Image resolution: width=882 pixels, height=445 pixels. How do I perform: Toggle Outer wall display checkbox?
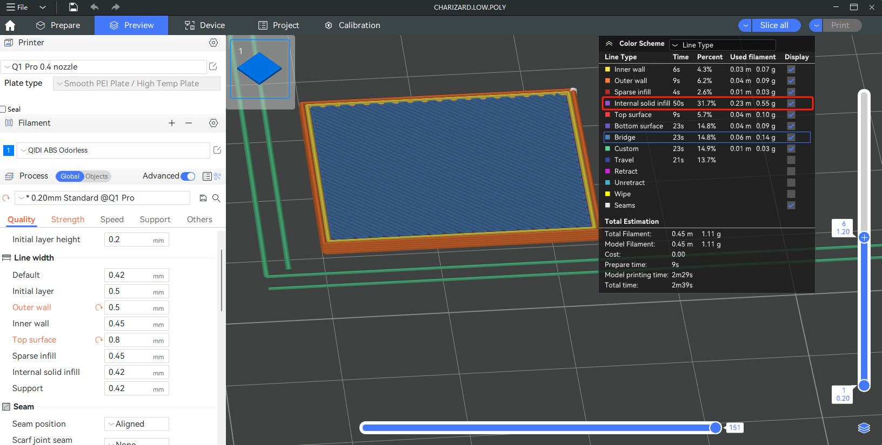(x=791, y=80)
